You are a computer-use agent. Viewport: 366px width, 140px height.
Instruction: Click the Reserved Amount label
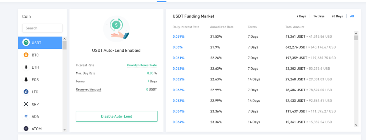coord(88,90)
